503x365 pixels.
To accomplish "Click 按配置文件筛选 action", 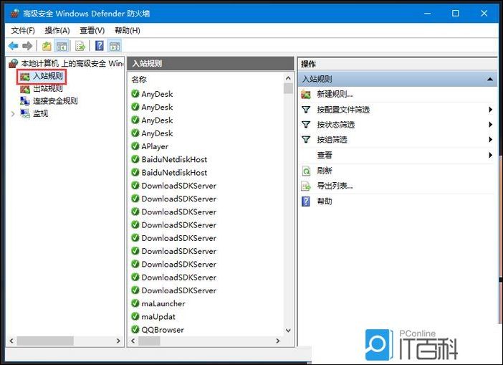I will 343,110.
